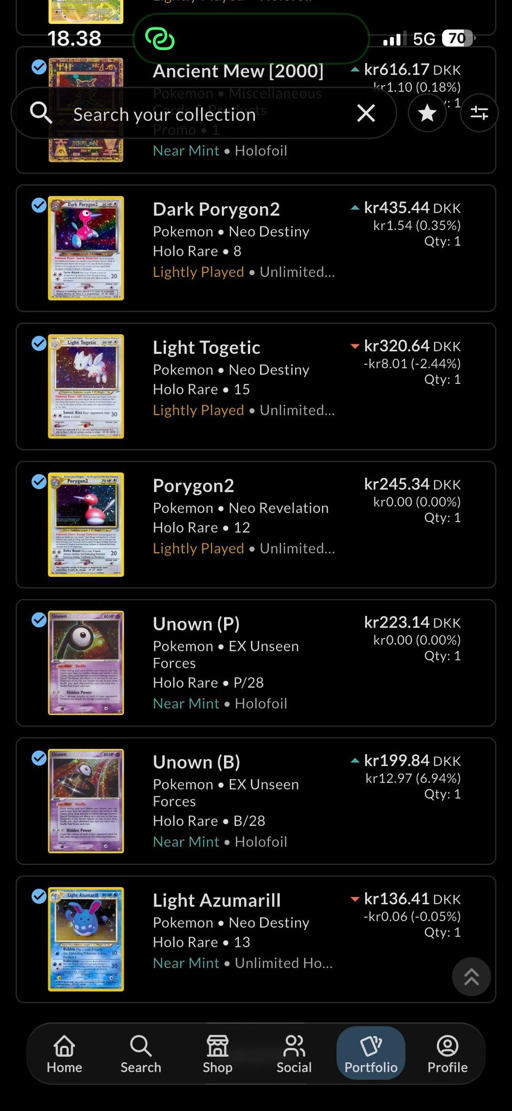Tap the magnifier icon in search bar

coord(41,113)
